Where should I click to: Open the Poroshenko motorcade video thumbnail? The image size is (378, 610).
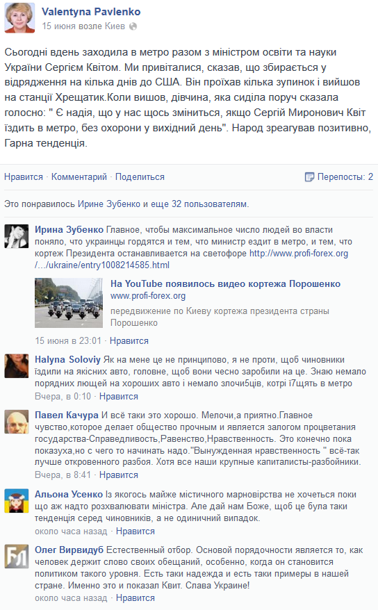pyautogui.click(x=69, y=303)
